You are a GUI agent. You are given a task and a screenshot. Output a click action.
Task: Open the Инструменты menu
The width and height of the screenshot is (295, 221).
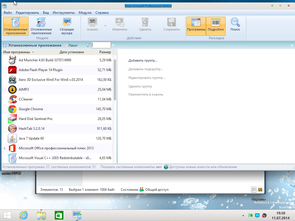pyautogui.click(x=64, y=13)
